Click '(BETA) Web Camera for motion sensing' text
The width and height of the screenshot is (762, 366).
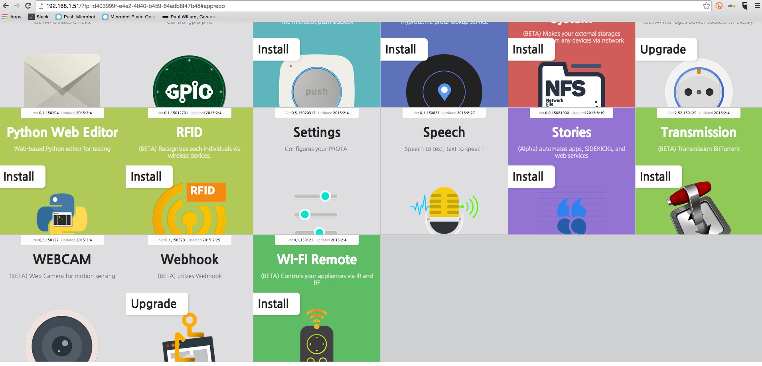pos(62,276)
